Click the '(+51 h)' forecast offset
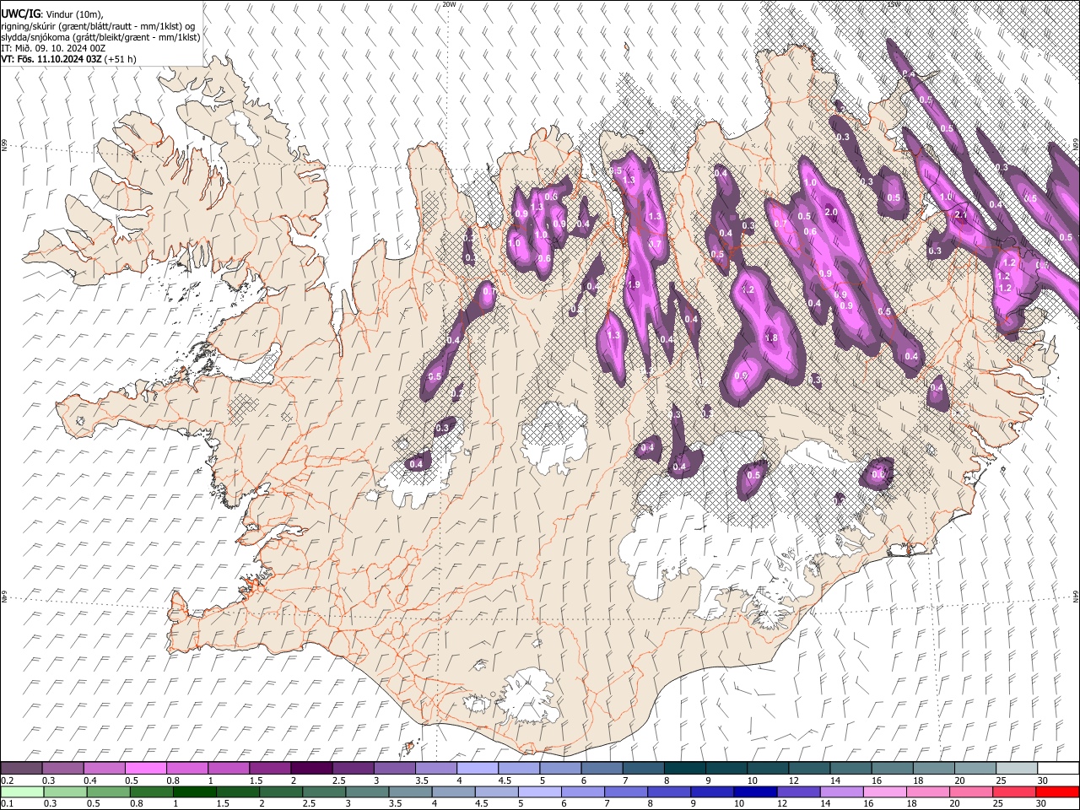Screen dimensions: 1080x810 [x=121, y=59]
